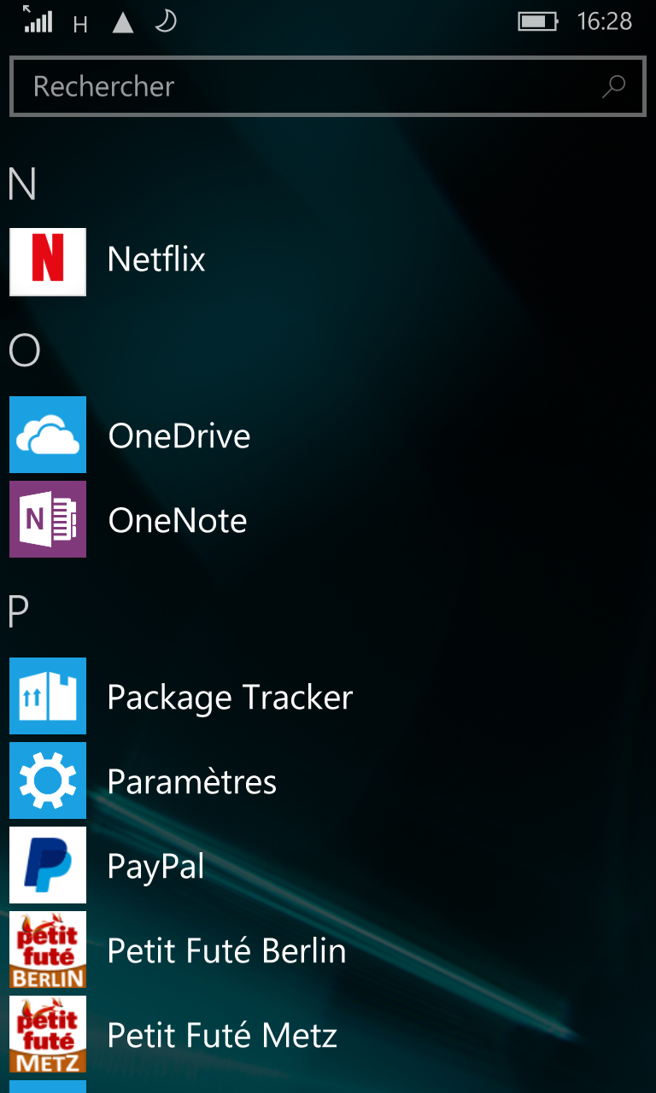Click the magnifier icon in search box
Screen dimensions: 656x1093
(x=613, y=86)
